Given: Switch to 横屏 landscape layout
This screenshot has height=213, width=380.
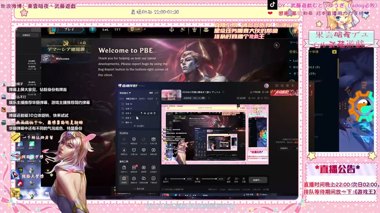Looking at the screenshot, I should (151, 93).
